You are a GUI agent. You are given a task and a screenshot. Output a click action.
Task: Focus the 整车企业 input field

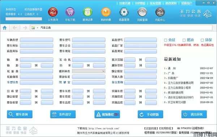point(89,46)
